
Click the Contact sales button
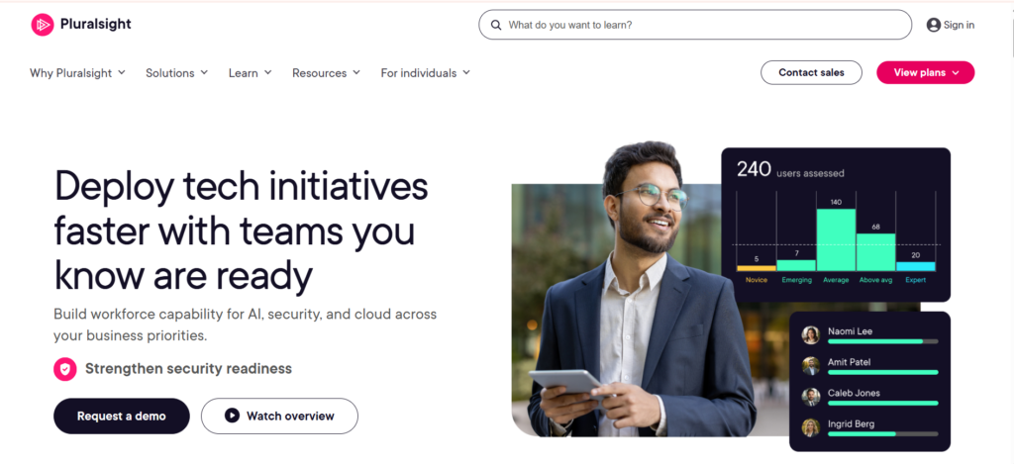[811, 72]
